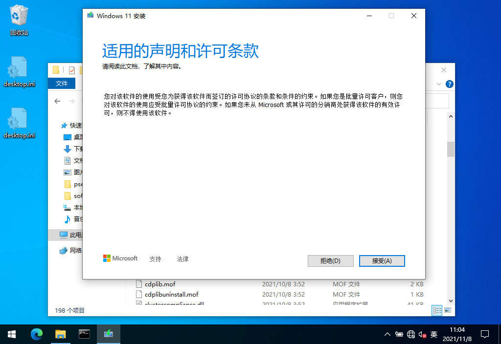Open the 下载 downloads folder in sidebar
The image size is (501, 344).
coord(73,149)
